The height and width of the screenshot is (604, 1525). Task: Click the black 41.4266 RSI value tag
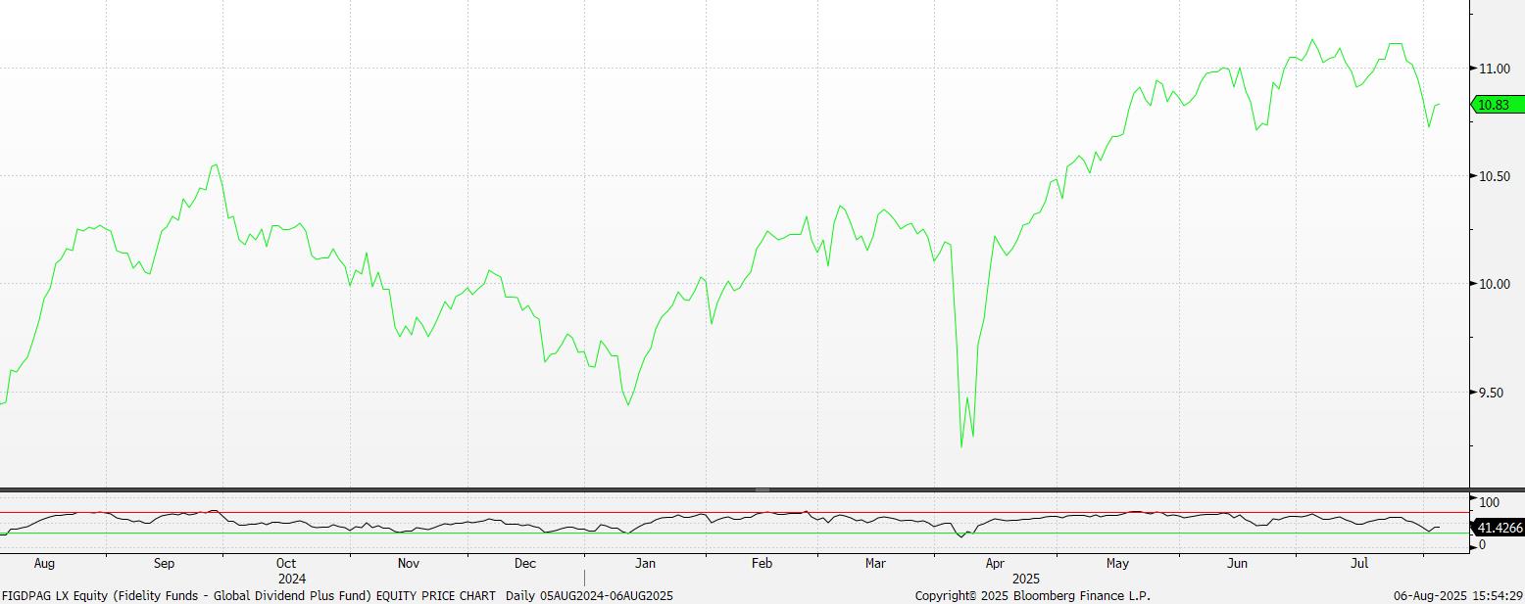tap(1500, 528)
